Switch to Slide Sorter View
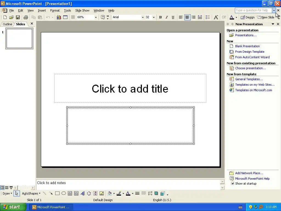 point(7,188)
